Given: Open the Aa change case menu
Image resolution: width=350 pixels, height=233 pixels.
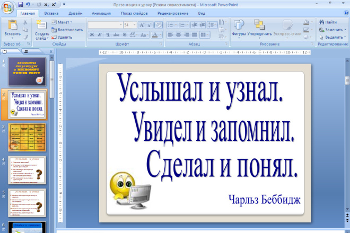Looking at the screenshot, I should click(x=144, y=35).
